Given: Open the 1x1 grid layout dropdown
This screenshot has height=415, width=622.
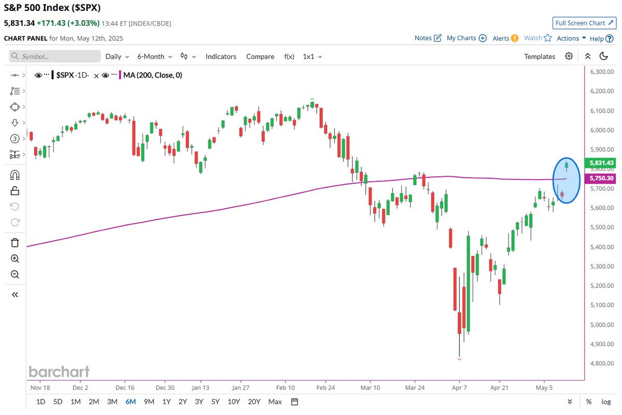Looking at the screenshot, I should tap(313, 56).
